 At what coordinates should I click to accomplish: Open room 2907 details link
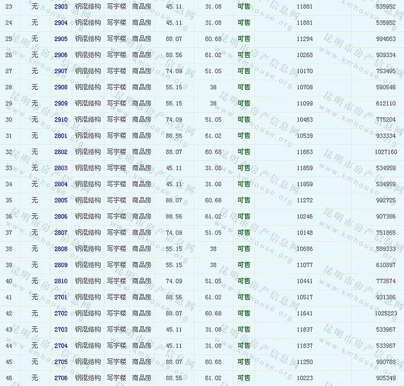click(61, 71)
